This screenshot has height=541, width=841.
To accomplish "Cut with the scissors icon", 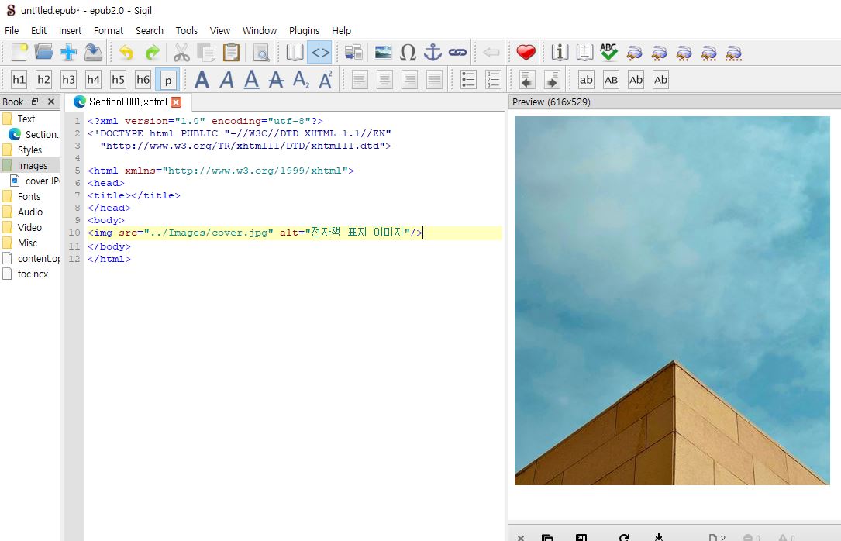I will click(x=181, y=53).
